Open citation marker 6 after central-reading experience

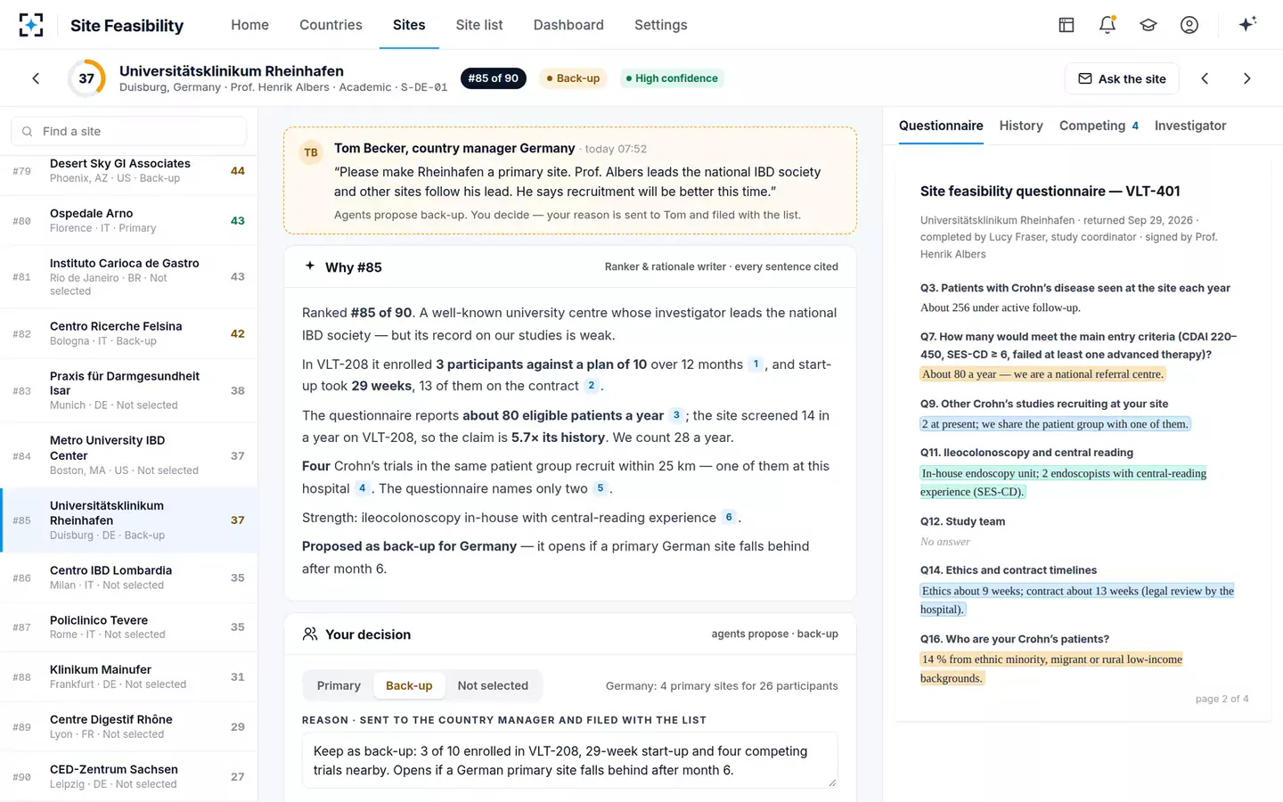click(x=729, y=518)
